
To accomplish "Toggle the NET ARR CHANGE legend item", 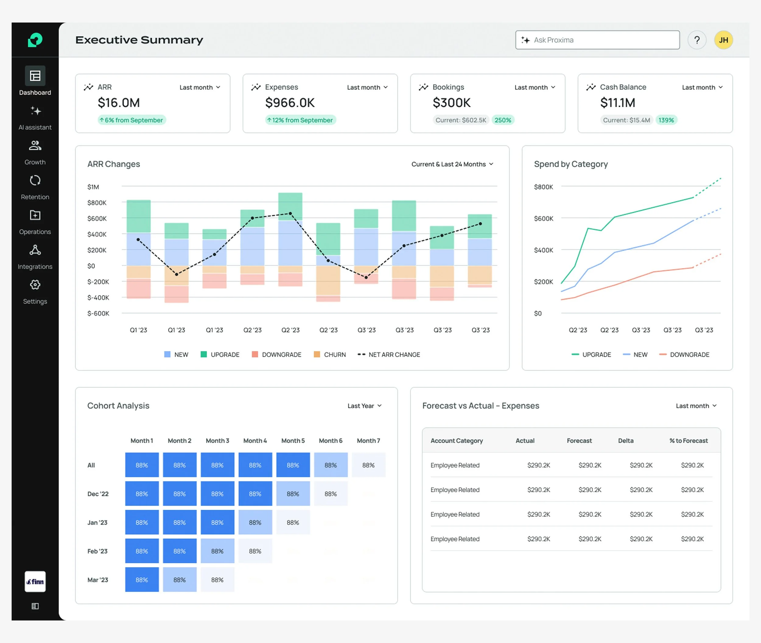I will pos(389,355).
